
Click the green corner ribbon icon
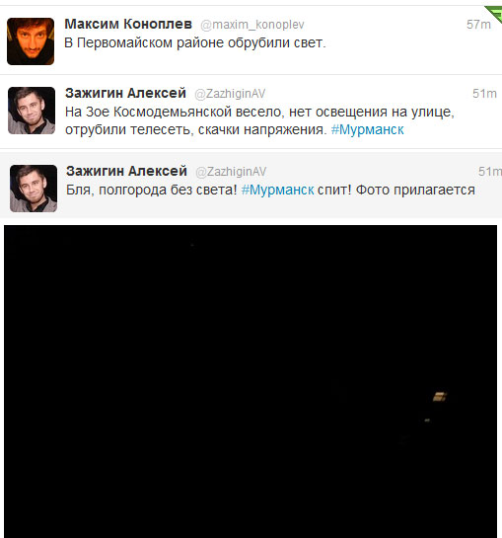tap(494, 15)
